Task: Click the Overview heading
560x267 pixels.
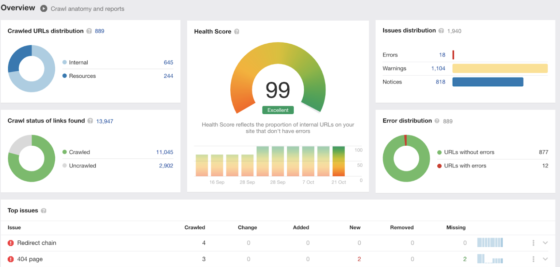Action: (18, 8)
